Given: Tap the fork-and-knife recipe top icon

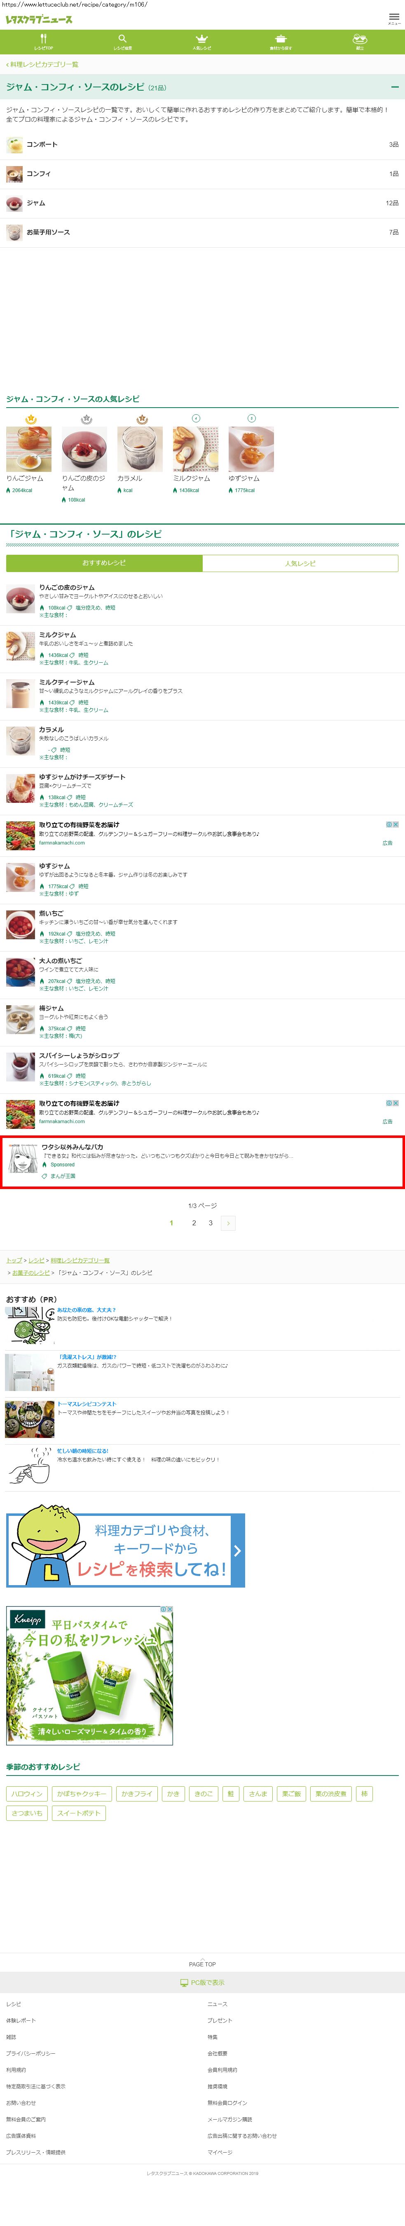Looking at the screenshot, I should (43, 42).
